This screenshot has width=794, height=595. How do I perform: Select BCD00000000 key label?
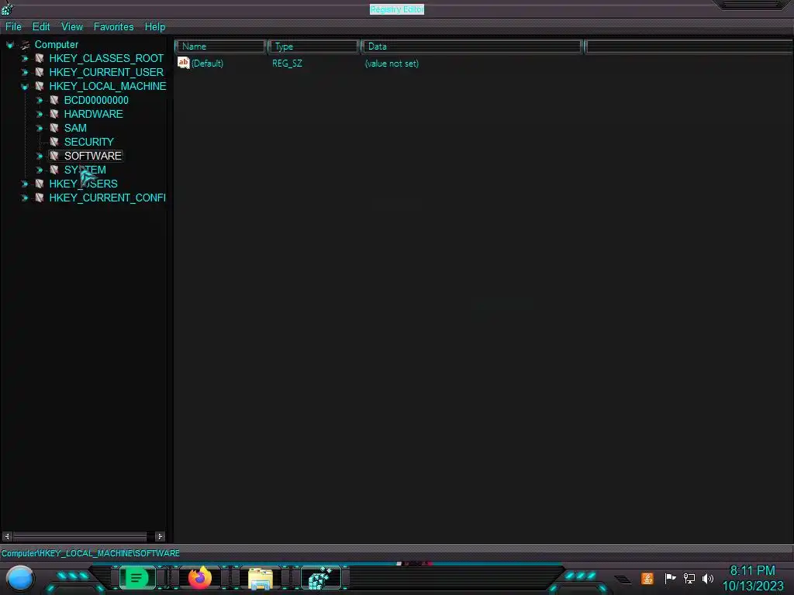click(x=96, y=100)
